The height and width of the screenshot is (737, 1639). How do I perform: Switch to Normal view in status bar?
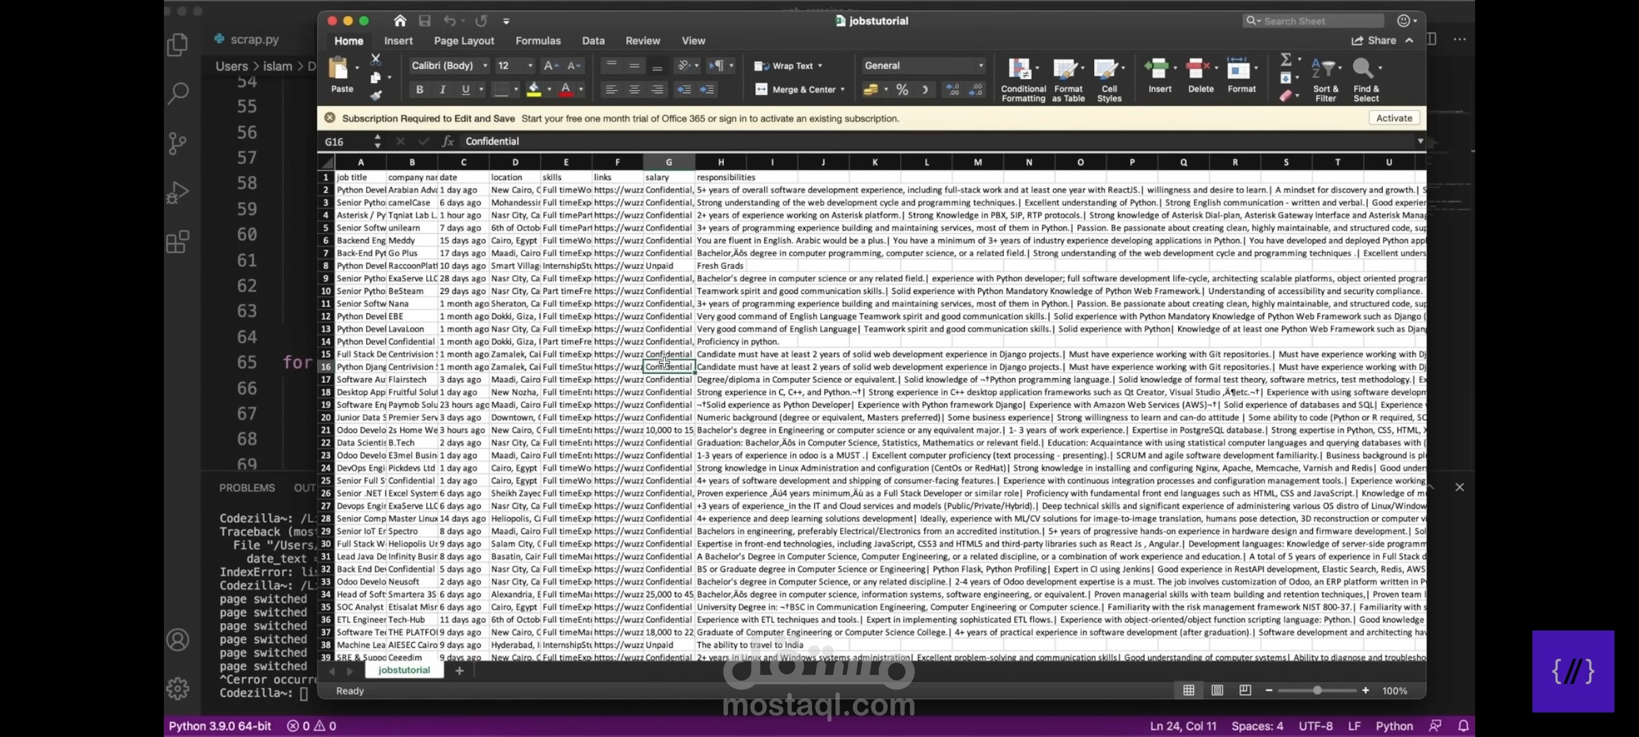(x=1188, y=691)
